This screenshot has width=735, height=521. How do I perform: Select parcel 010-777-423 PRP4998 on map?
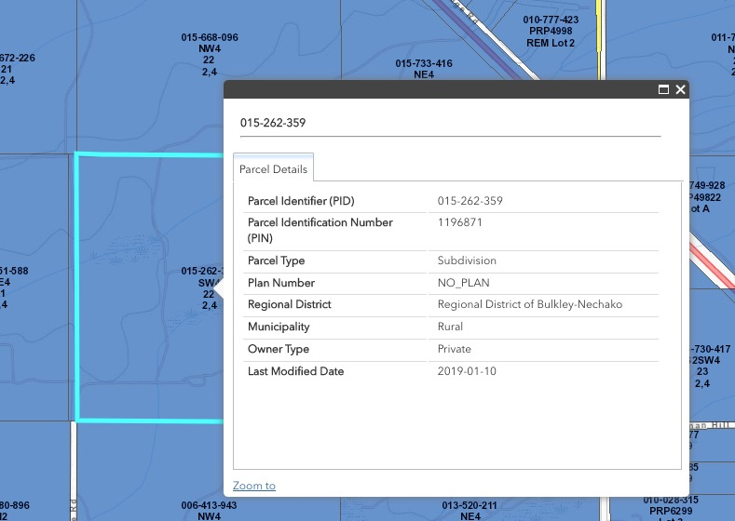551,32
